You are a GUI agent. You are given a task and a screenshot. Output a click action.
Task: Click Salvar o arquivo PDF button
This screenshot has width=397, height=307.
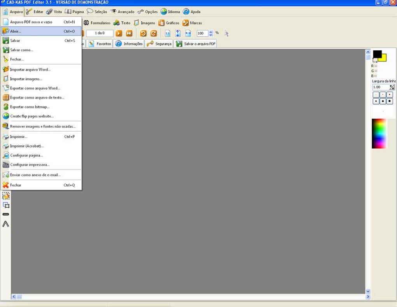pos(196,44)
